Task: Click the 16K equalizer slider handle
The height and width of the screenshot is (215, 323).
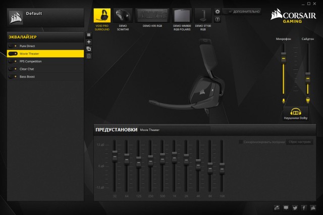Action: pos(222,169)
